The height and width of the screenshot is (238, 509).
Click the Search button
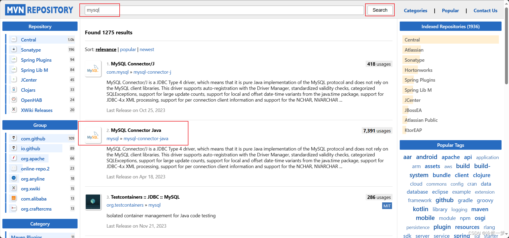[380, 10]
